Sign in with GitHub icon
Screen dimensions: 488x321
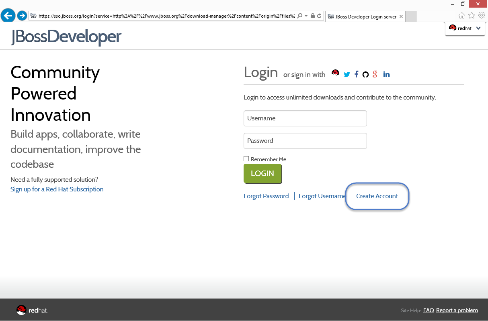[365, 74]
